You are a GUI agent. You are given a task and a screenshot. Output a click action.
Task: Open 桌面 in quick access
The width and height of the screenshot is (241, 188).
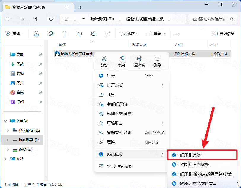(20, 55)
